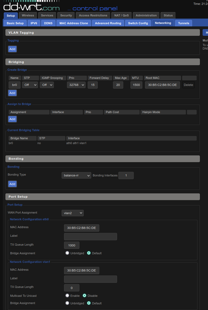Viewport: 208px width, 310px height.
Task: Go to the Administration tab
Action: tap(146, 15)
